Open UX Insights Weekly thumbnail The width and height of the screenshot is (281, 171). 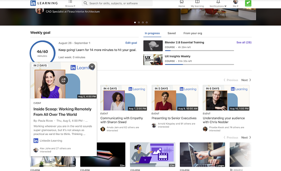tap(153, 60)
